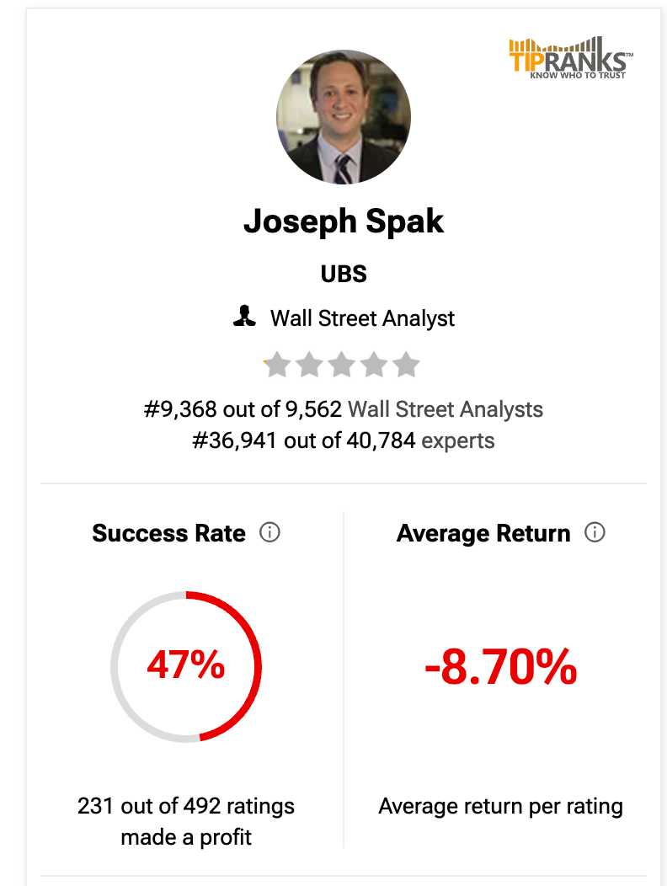Click the analyst silhouette icon
The image size is (667, 886).
244,317
